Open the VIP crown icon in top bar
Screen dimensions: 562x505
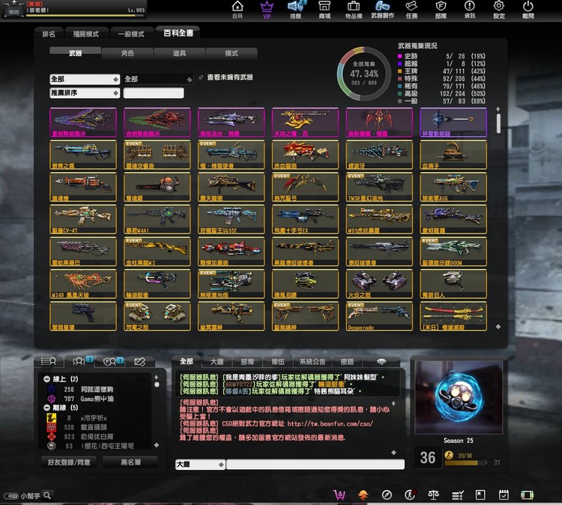tap(267, 9)
